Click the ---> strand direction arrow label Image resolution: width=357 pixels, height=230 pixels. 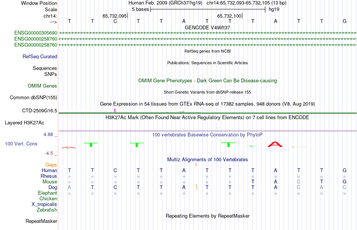[53, 22]
